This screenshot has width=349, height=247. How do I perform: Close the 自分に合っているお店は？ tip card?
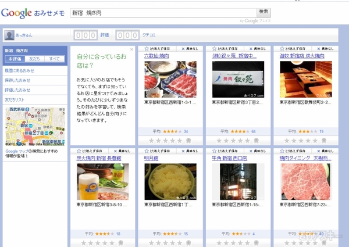(x=131, y=49)
